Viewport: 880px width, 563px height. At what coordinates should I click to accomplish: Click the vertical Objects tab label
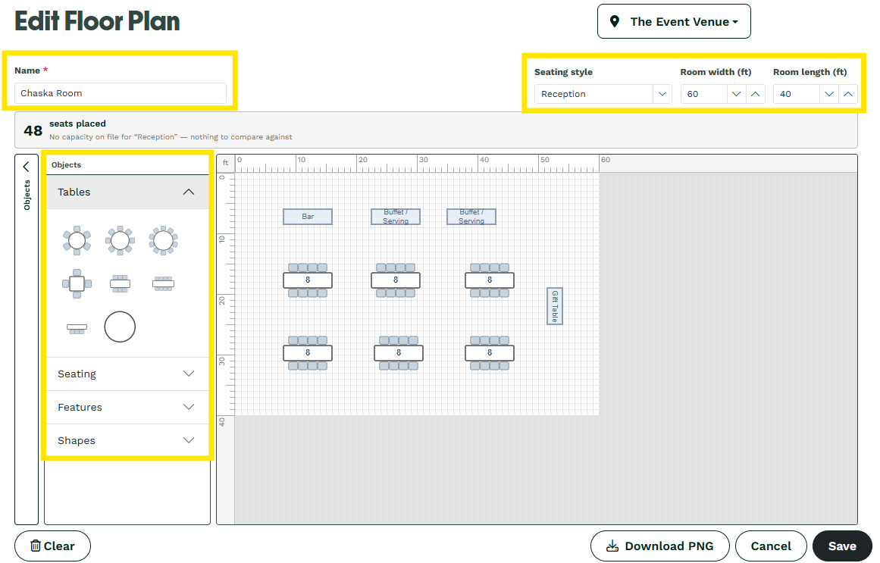click(x=27, y=195)
